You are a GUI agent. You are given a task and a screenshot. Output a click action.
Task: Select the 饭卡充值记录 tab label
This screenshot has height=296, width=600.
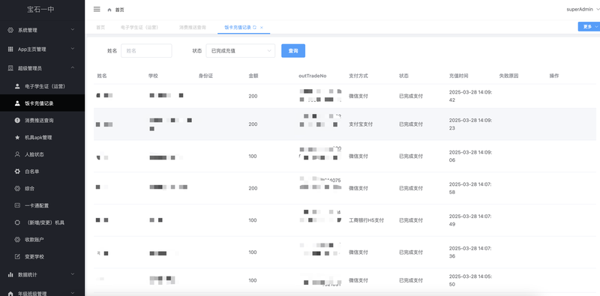click(x=238, y=28)
